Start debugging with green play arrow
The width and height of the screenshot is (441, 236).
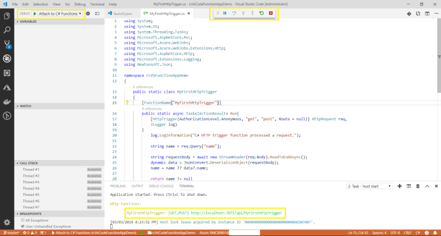35,14
